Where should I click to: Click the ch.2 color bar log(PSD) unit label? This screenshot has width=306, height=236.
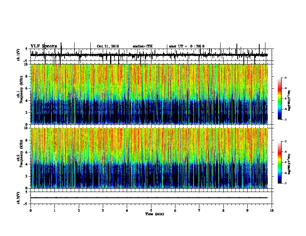(289, 164)
